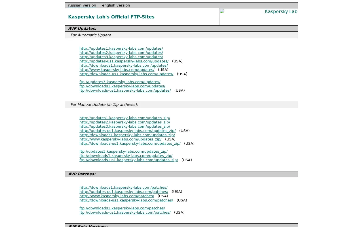Screen dimensions: 363x227
Task: Open http://updates3.kaspersky-labs.com/updates/ link
Action: [x=121, y=57]
